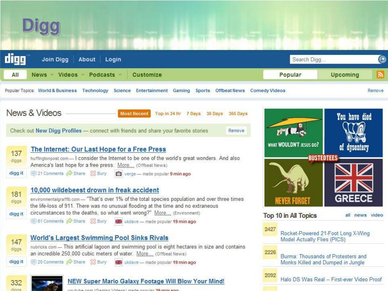388x291 pixels.
Task: Select the 365 Days filter
Action: click(x=238, y=114)
